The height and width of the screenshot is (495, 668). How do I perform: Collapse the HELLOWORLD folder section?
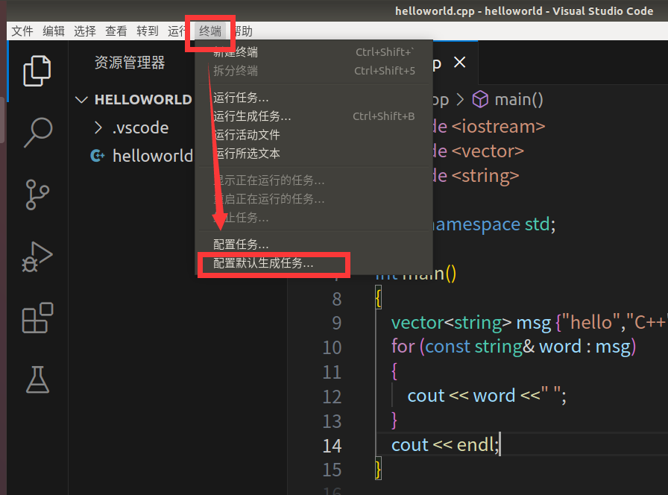tap(81, 100)
